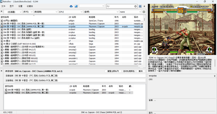217x114 pixels.
Task: Click the game icon of the svcboot row
Action: pyautogui.click(x=2, y=29)
